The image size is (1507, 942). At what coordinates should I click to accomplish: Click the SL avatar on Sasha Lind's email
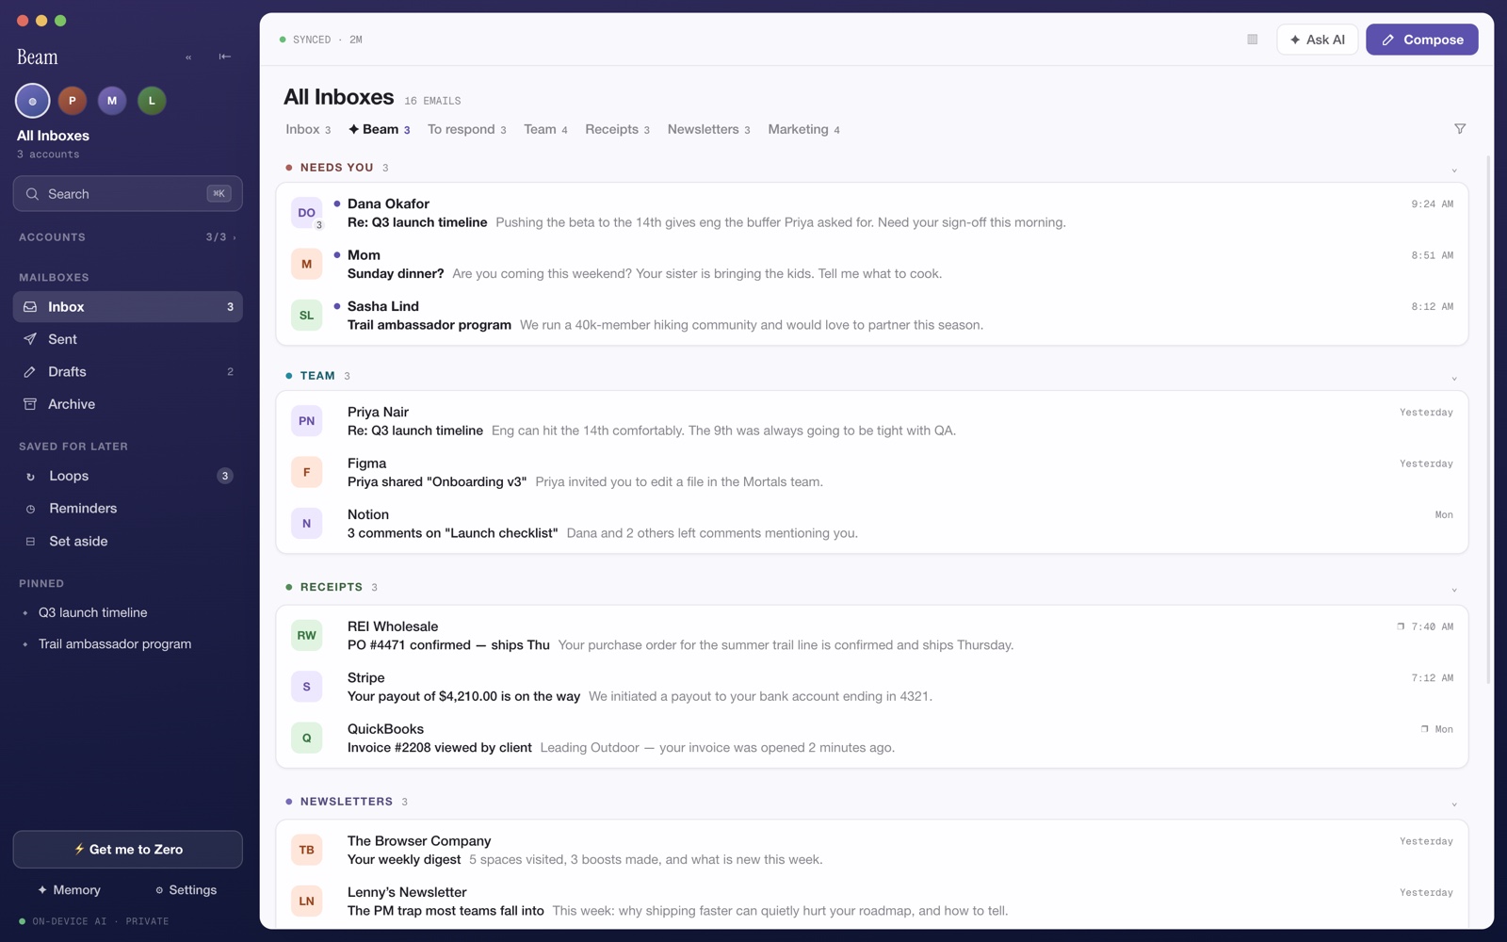click(307, 316)
